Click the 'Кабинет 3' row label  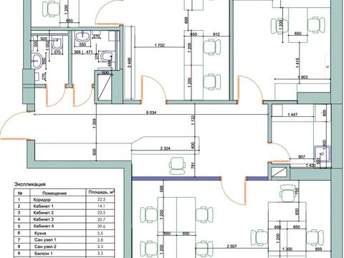pyautogui.click(x=44, y=219)
